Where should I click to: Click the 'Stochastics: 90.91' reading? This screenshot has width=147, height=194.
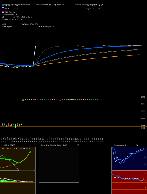[x=9, y=15]
